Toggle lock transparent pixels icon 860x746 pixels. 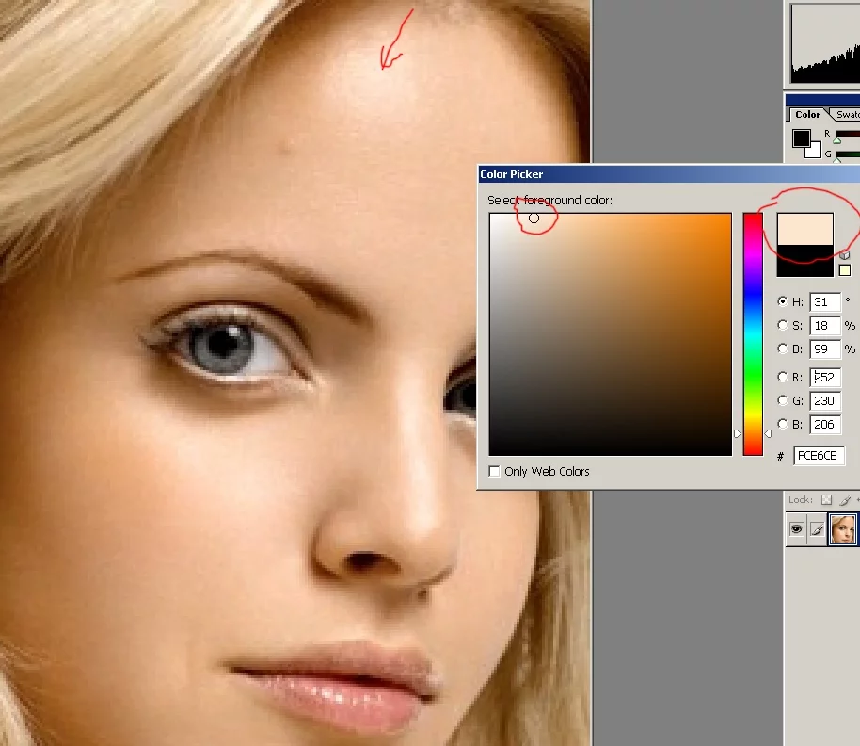(x=826, y=500)
